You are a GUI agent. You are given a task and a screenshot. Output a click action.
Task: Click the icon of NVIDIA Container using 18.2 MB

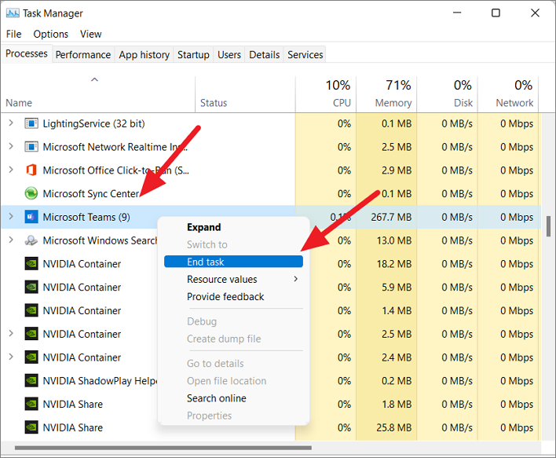[x=31, y=264]
